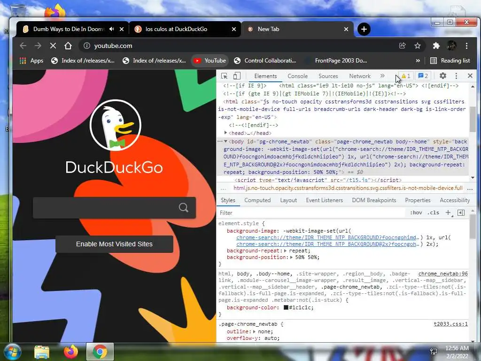
Task: Open Windows Start menu orb
Action: (12, 352)
